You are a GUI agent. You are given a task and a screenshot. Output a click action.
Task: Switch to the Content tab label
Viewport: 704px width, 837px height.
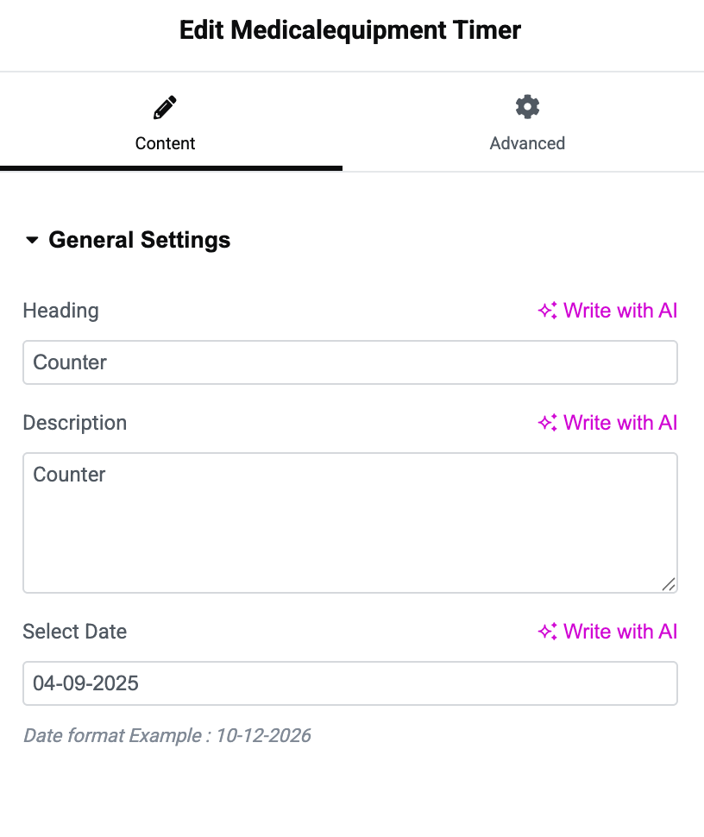[x=165, y=143]
